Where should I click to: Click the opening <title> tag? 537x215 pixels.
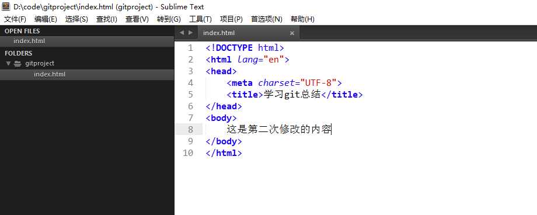(245, 95)
